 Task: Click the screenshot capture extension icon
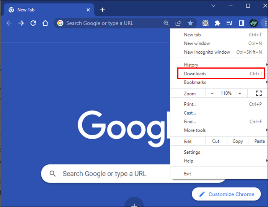[205, 23]
